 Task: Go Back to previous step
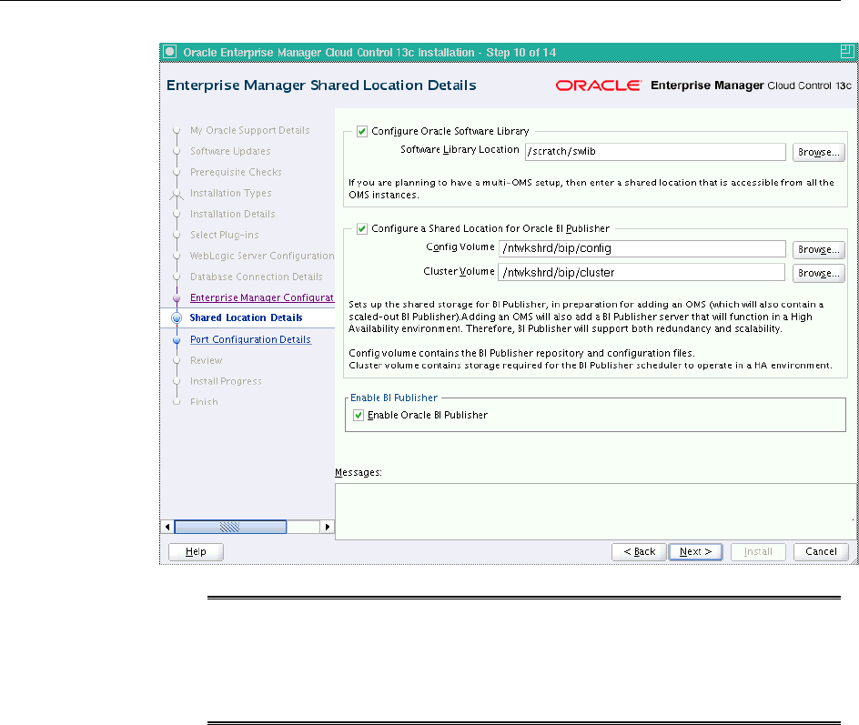(x=639, y=551)
